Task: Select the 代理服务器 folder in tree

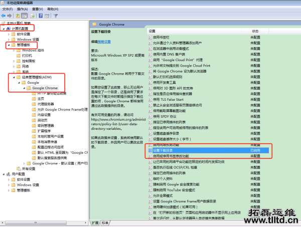Action: pyautogui.click(x=46, y=104)
